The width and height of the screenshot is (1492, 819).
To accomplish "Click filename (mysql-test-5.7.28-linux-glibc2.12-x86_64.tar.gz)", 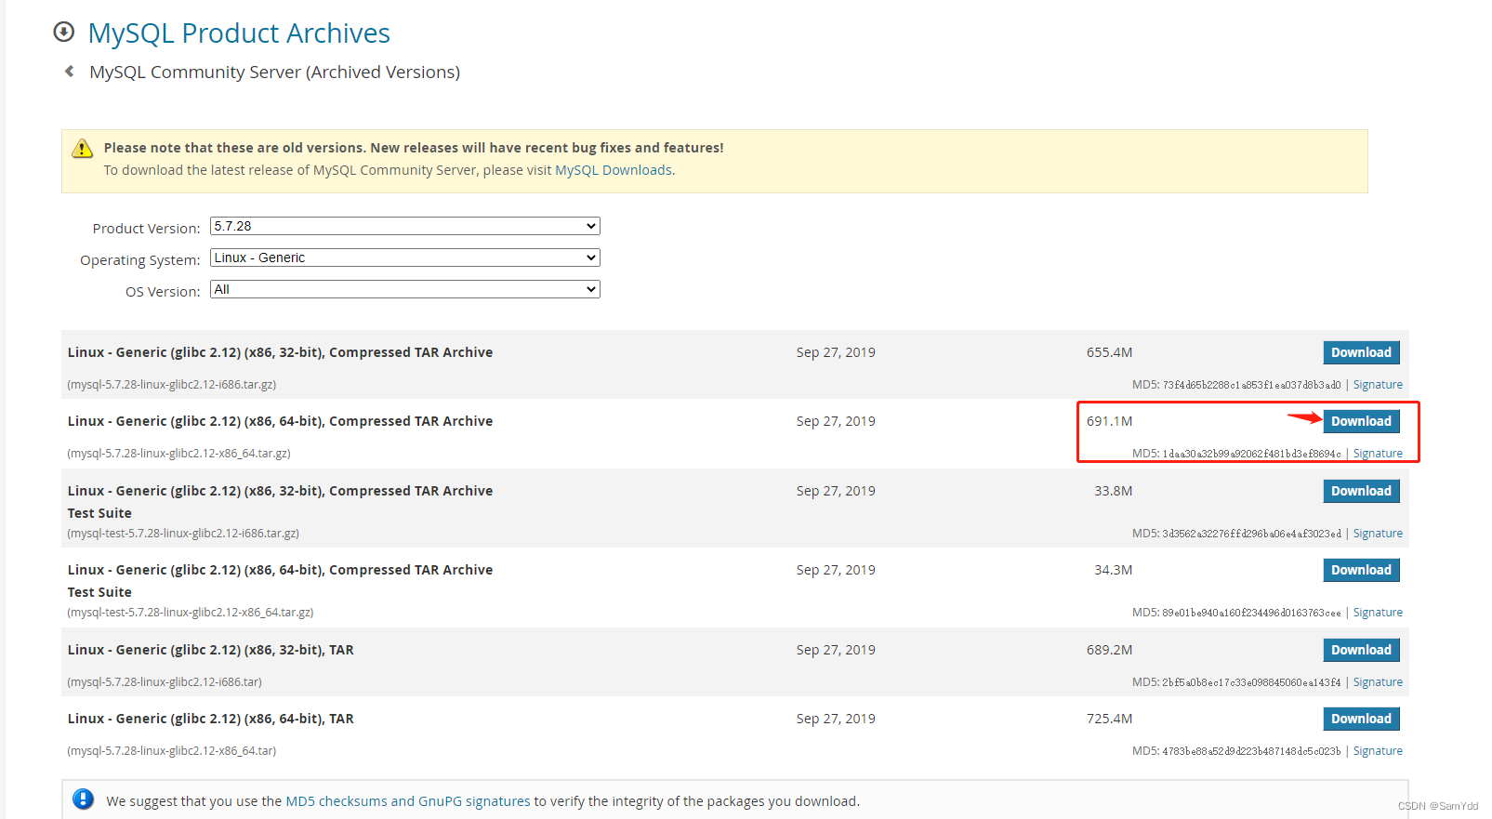I will (x=191, y=613).
